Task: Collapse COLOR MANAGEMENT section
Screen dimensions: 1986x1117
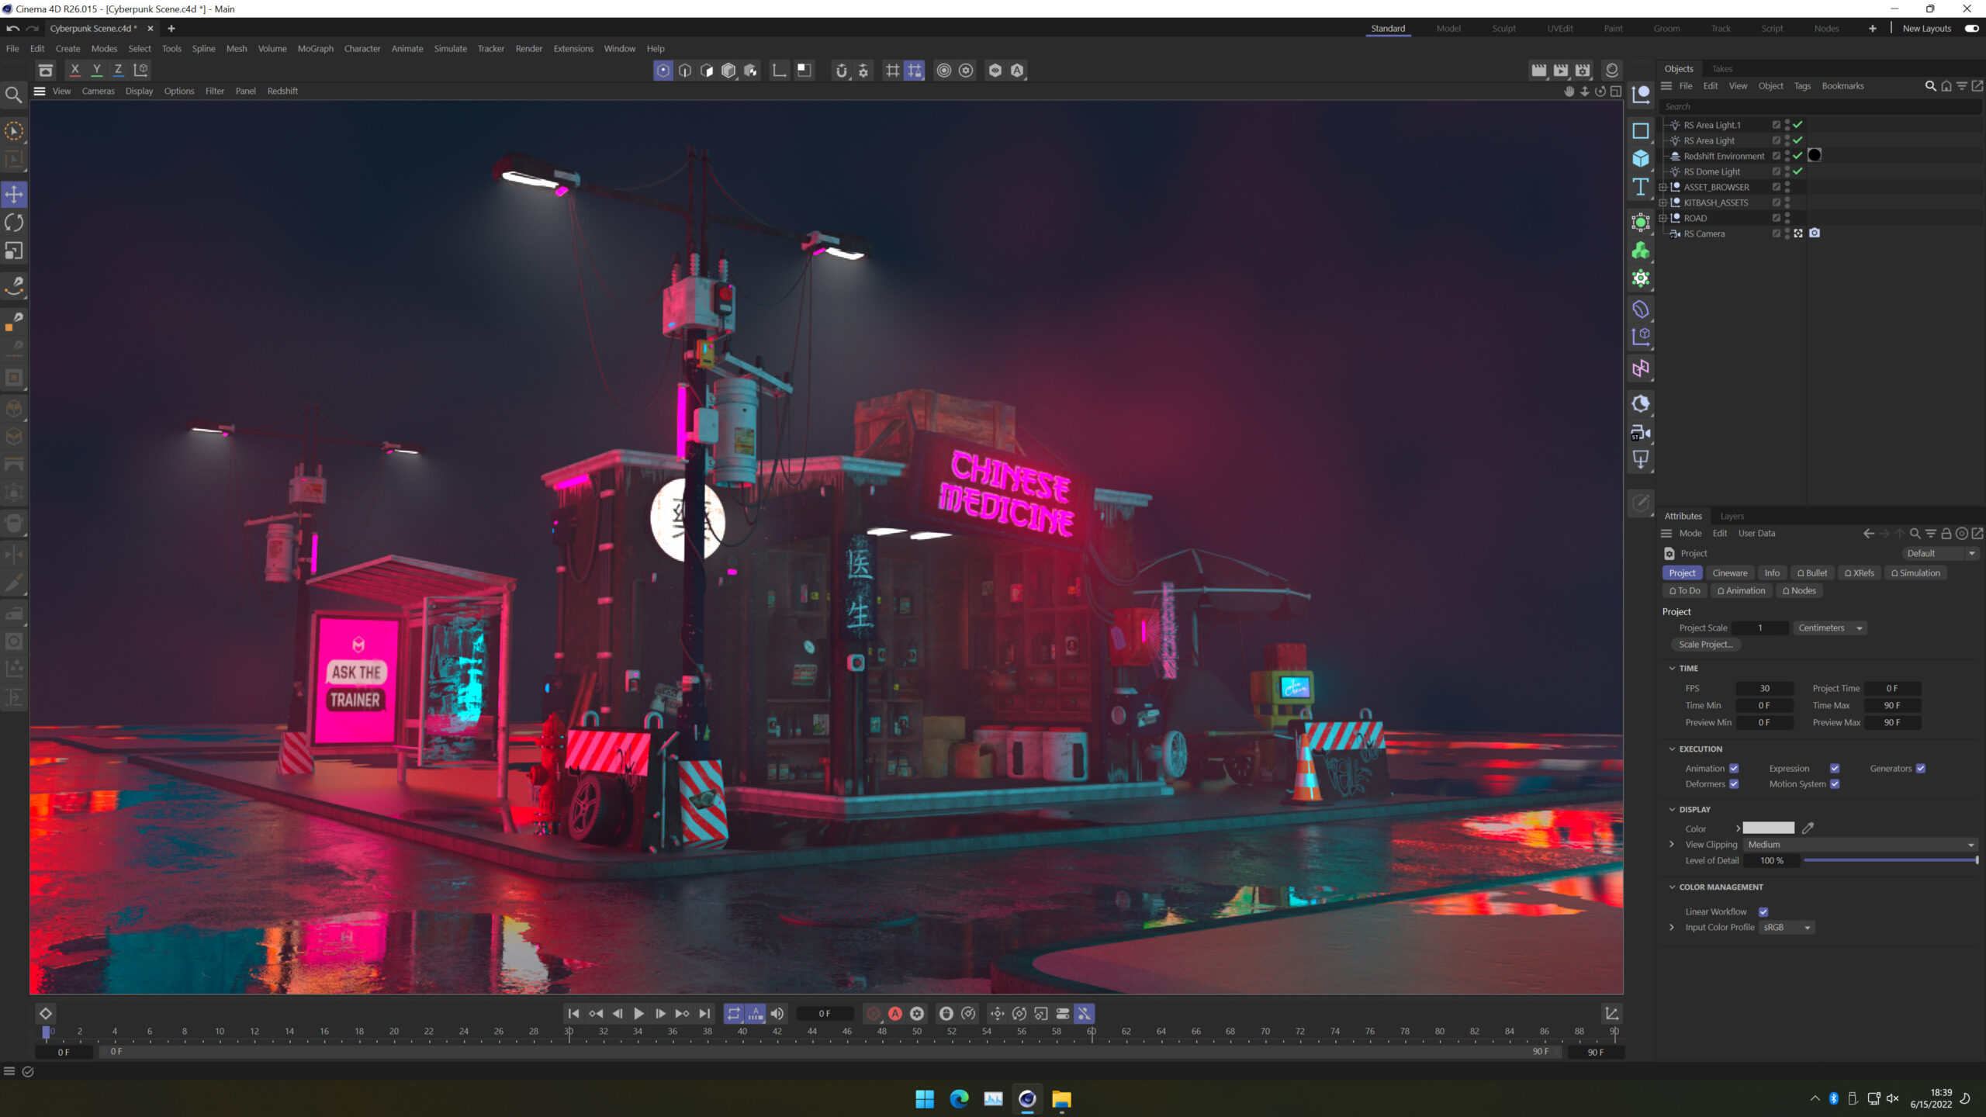Action: 1672,887
